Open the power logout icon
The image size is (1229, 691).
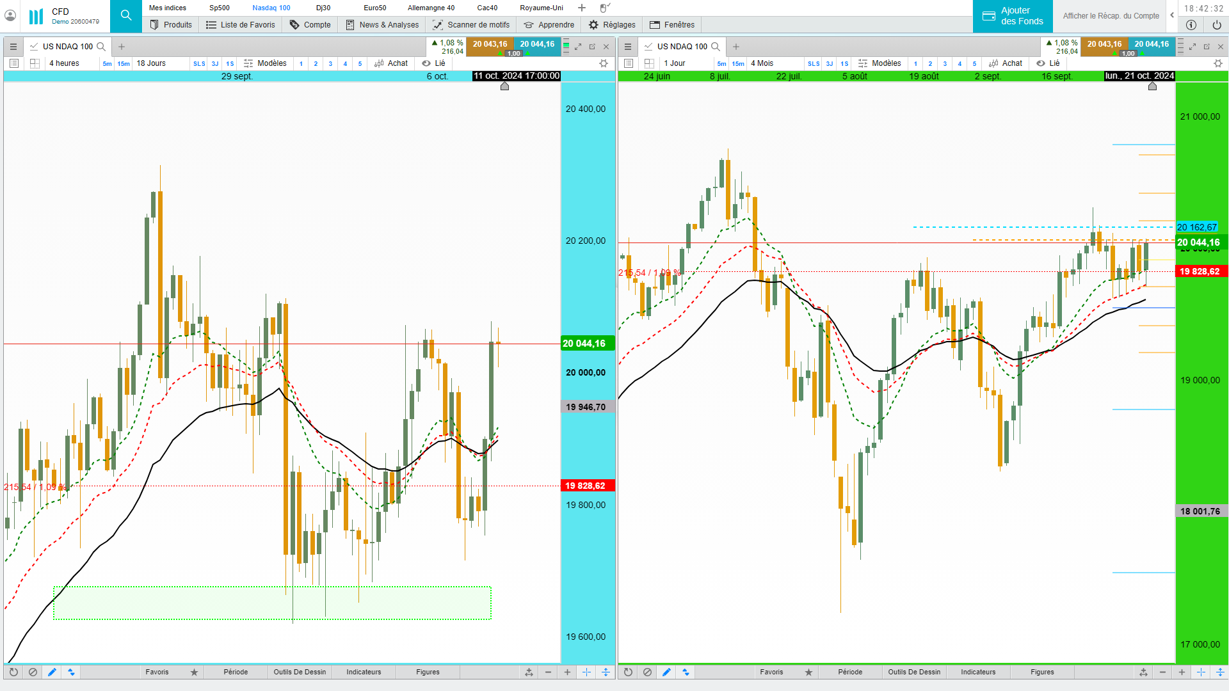point(1217,25)
